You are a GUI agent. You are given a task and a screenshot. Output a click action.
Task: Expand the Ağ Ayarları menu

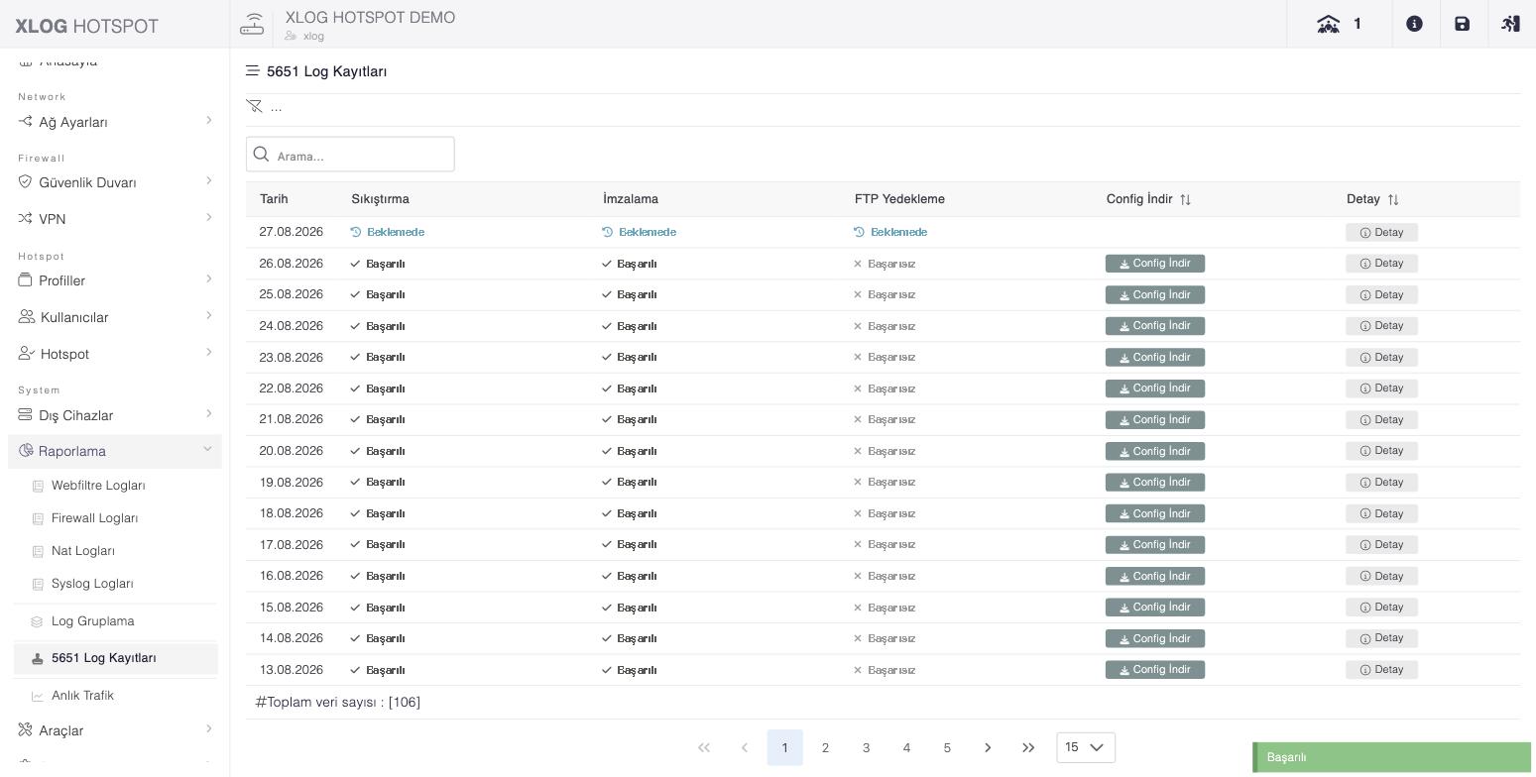pyautogui.click(x=115, y=122)
